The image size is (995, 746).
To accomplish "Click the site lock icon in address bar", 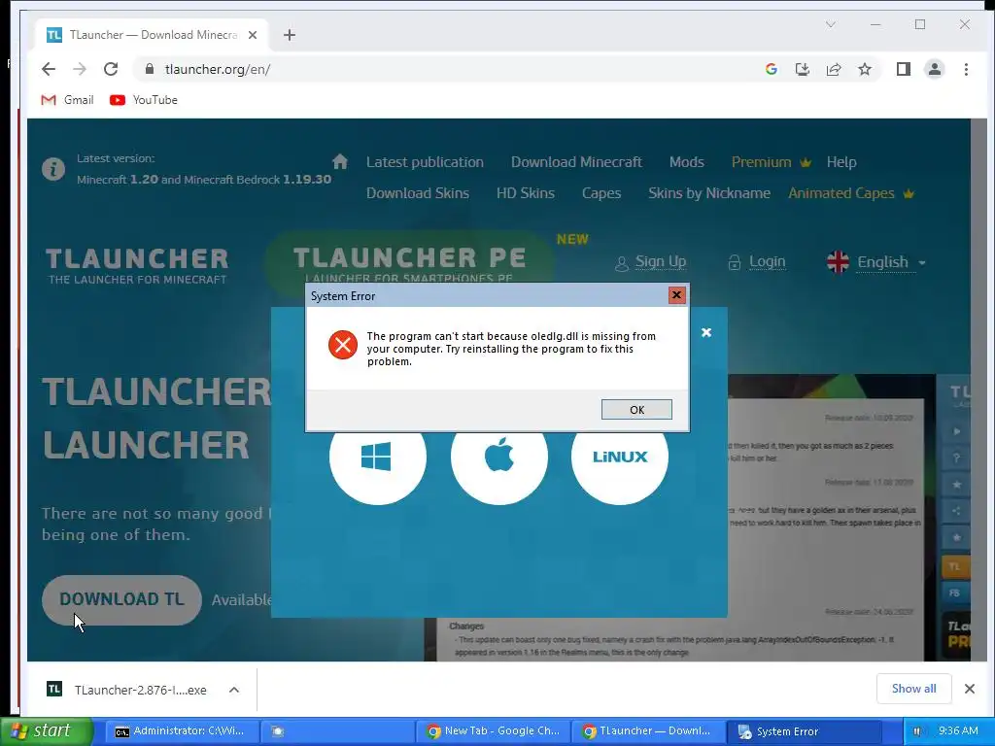I will pos(150,69).
